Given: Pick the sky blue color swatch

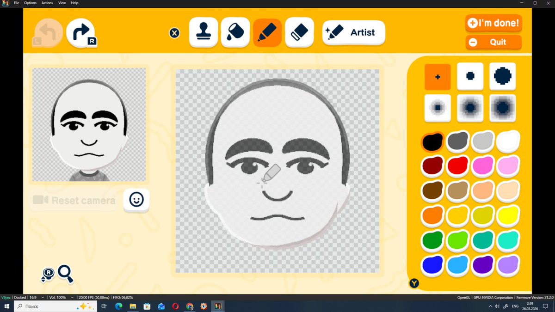Looking at the screenshot, I should coord(458,265).
